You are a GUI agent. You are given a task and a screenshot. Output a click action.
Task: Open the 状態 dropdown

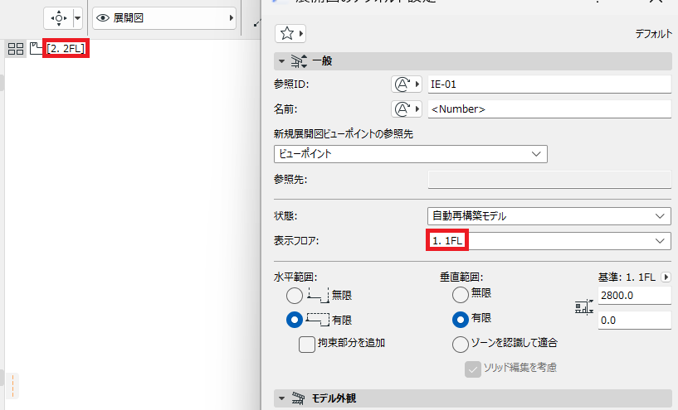tap(549, 216)
